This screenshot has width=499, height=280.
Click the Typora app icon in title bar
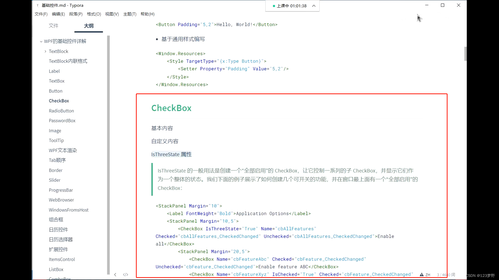[x=38, y=5]
